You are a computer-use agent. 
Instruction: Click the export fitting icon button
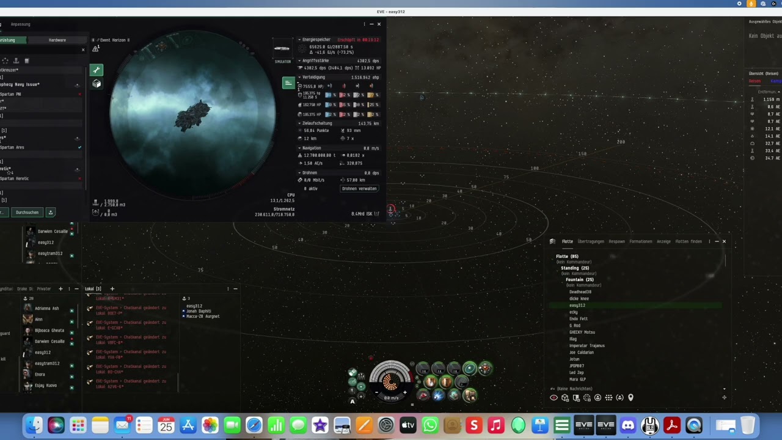pyautogui.click(x=51, y=212)
